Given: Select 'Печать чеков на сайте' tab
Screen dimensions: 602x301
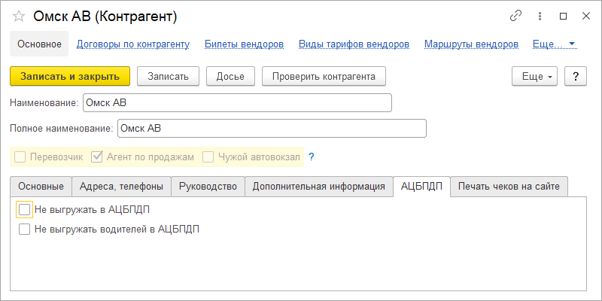Looking at the screenshot, I should [509, 187].
